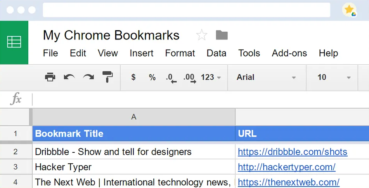The height and width of the screenshot is (188, 369).
Task: Select the Dribbble - Show and tell cell
Action: (133, 152)
